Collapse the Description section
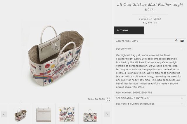 coord(182,49)
